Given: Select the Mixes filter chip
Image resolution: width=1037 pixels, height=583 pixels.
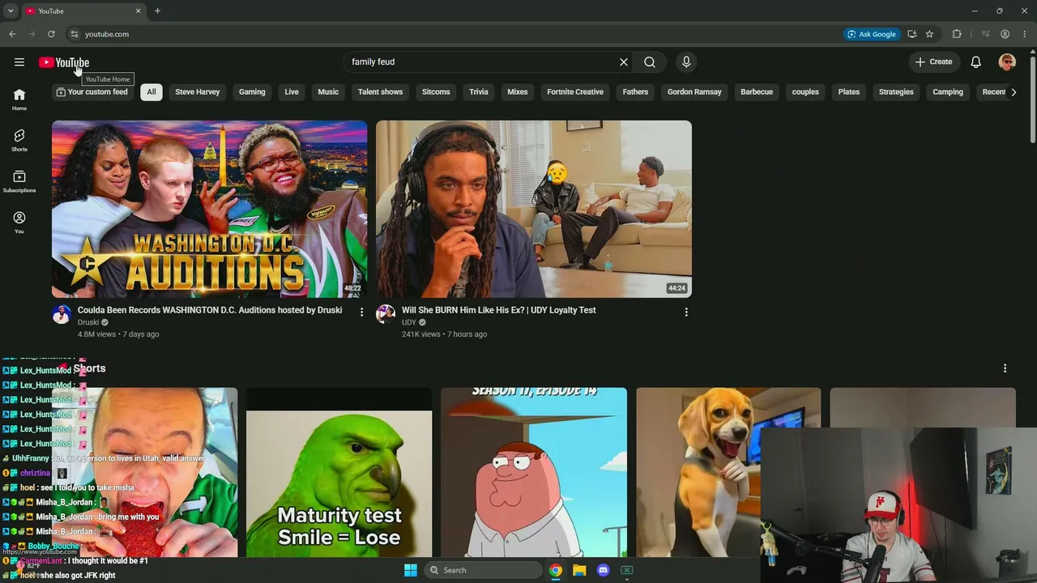Looking at the screenshot, I should [x=518, y=92].
